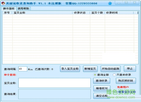Click the 精准核对 button

(x=102, y=88)
